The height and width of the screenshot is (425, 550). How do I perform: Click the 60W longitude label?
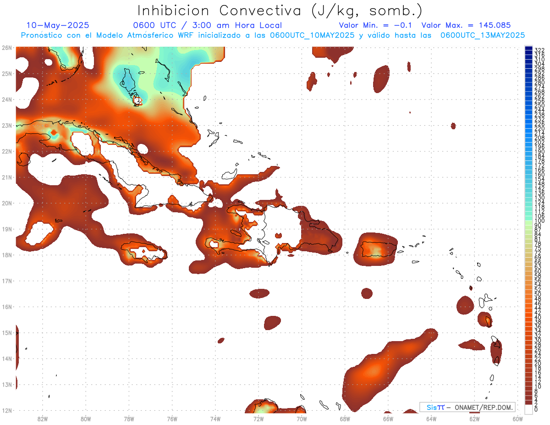518,418
